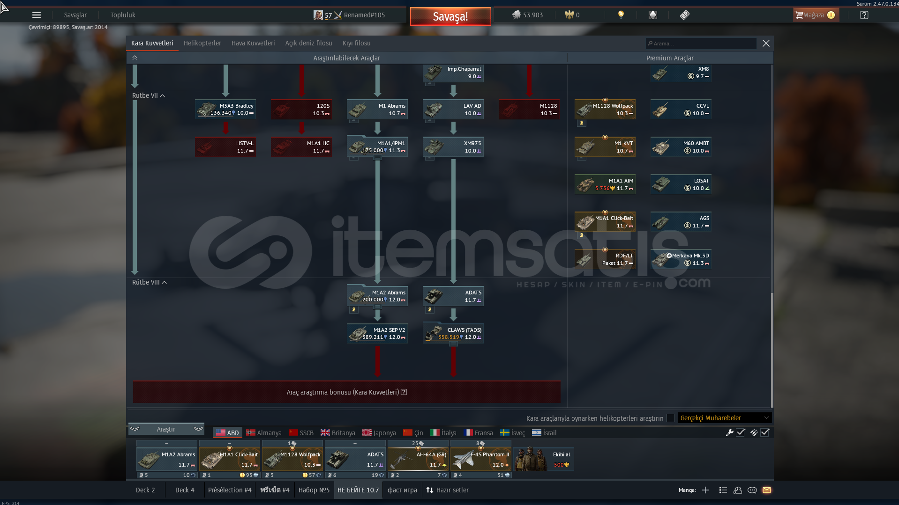Image resolution: width=899 pixels, height=505 pixels.
Task: Check Silver Lions balance 53.903
Action: click(528, 15)
